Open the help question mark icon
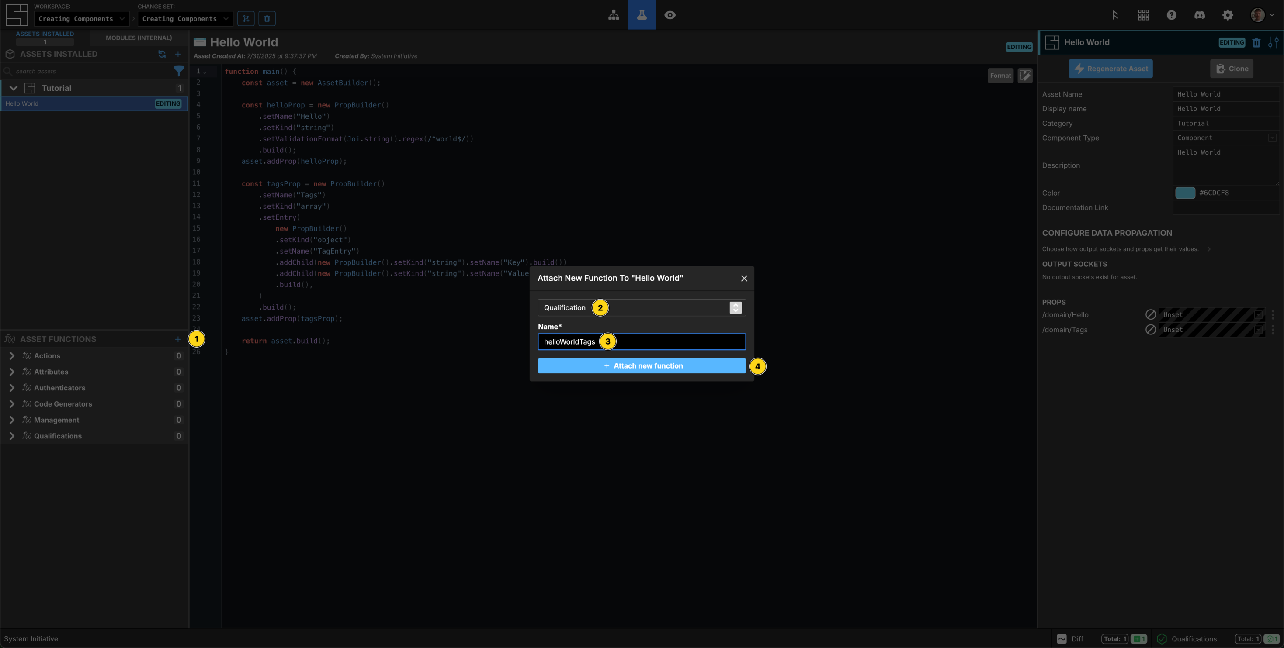Image resolution: width=1284 pixels, height=648 pixels. [1171, 15]
